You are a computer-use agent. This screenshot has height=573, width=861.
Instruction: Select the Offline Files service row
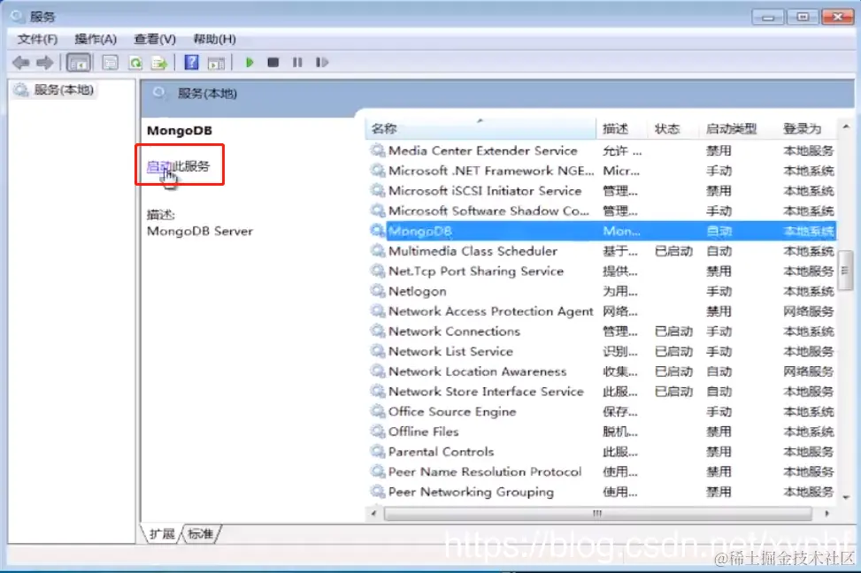click(x=602, y=432)
